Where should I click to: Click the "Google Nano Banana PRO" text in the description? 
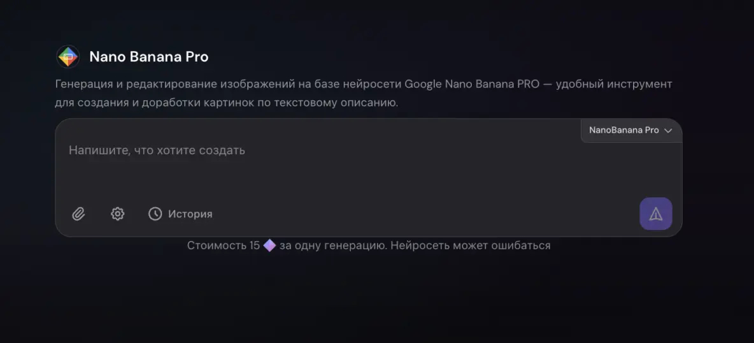(x=472, y=84)
